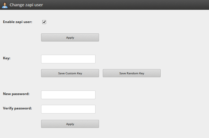The width and height of the screenshot is (209, 138).
Task: Choose the Save Random Key button
Action: [x=131, y=73]
